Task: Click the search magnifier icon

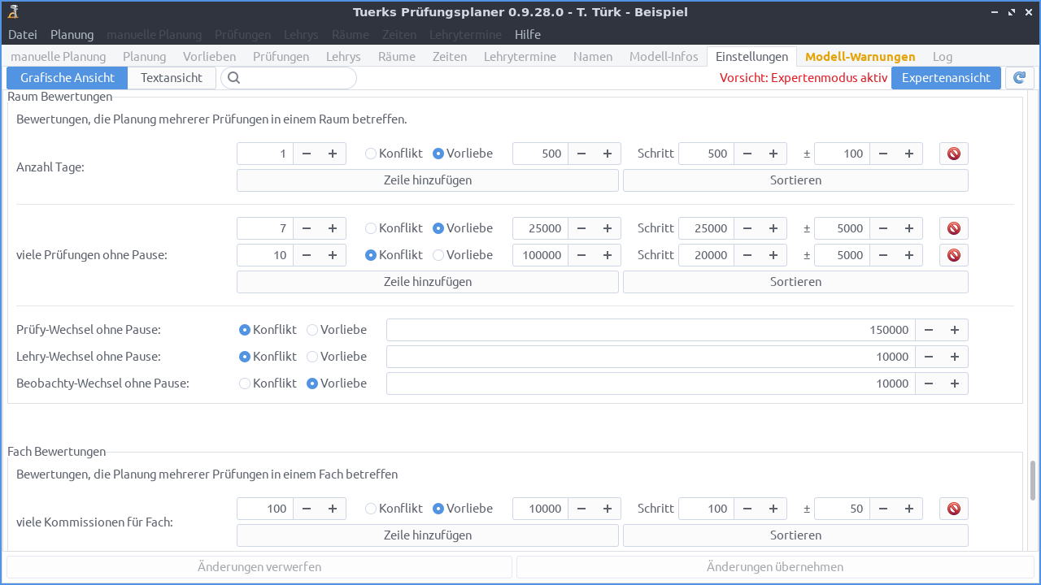Action: [x=233, y=77]
